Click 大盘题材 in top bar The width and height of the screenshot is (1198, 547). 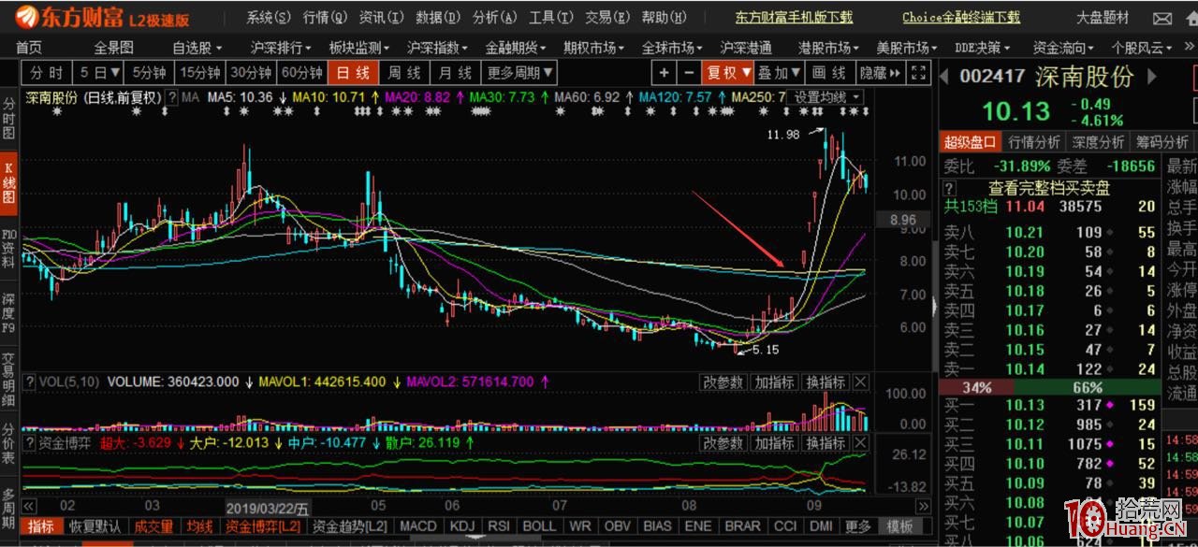1103,18
